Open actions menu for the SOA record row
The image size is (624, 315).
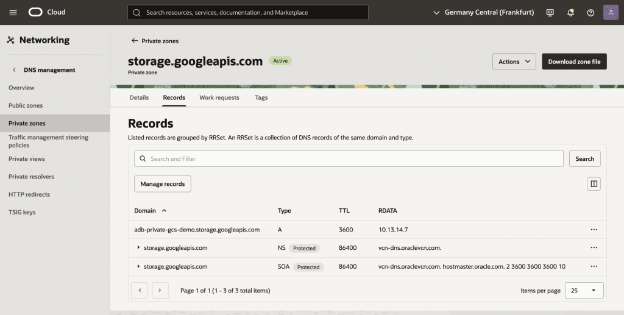pos(594,267)
